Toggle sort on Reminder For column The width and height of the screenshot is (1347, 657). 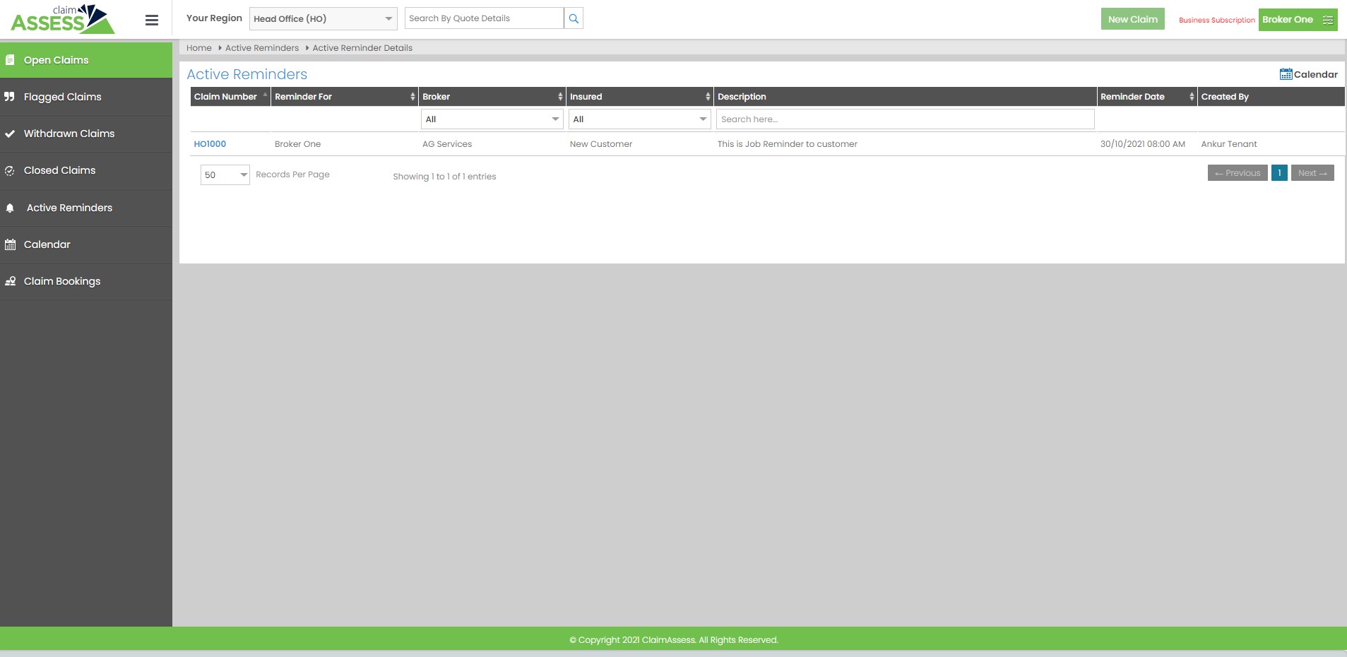[344, 97]
